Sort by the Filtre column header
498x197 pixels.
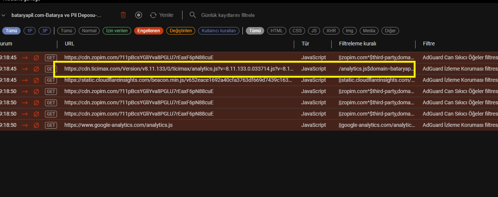point(429,44)
